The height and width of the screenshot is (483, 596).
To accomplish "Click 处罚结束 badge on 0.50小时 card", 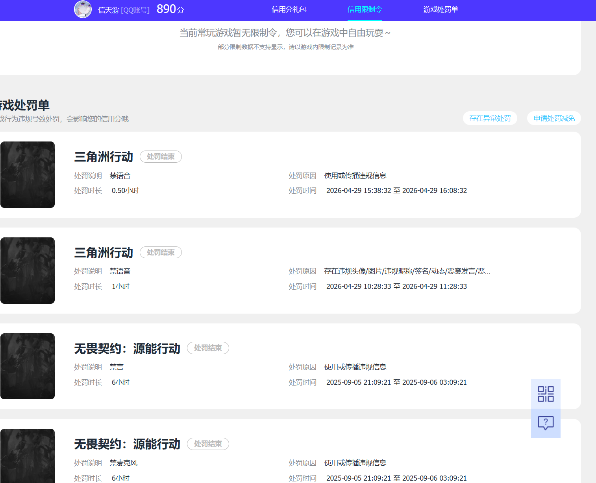I will pos(161,156).
